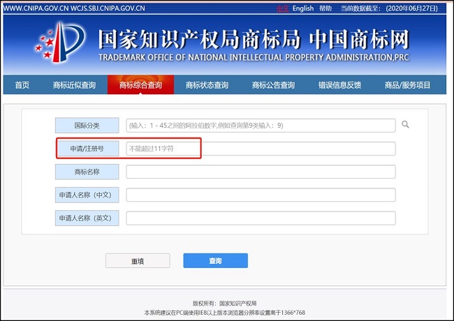Select the 商标综合查询 tab
454x321 pixels.
pos(140,84)
